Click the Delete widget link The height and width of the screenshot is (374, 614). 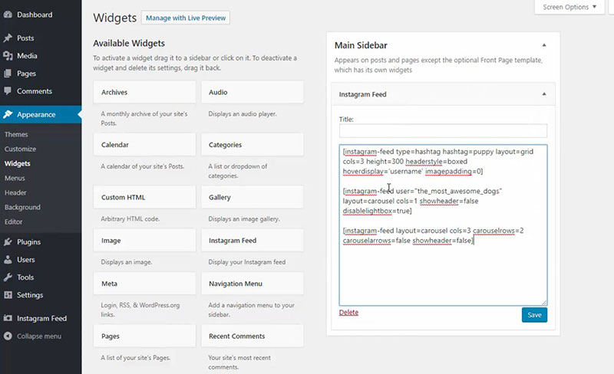click(348, 312)
